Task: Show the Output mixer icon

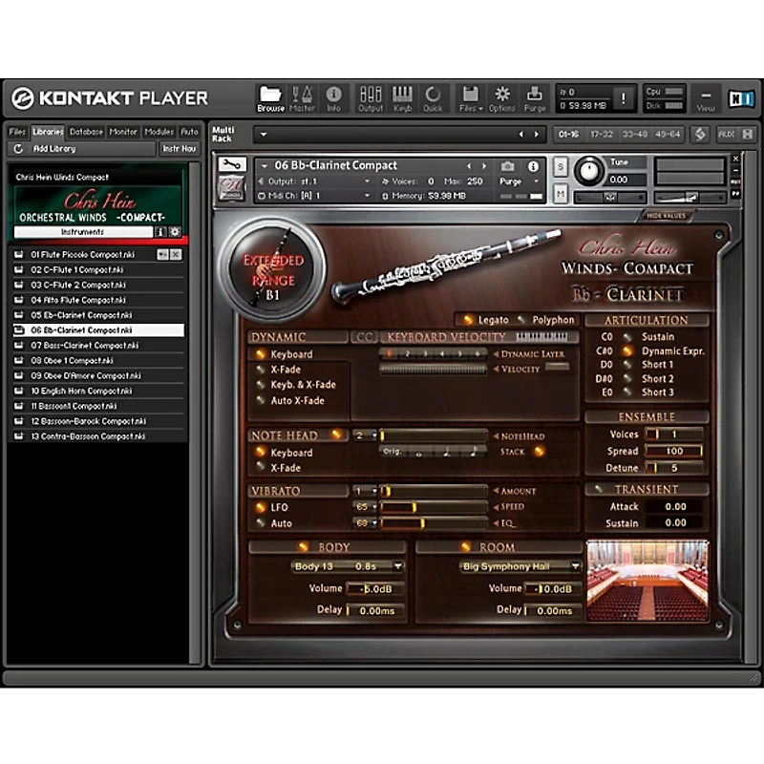Action: click(x=371, y=98)
